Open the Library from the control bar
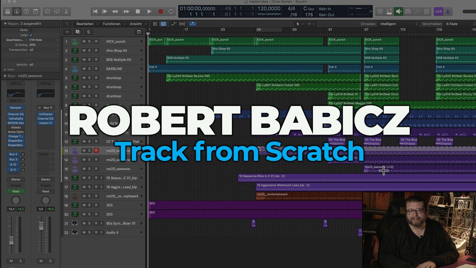This screenshot has height=268, width=476. tap(8, 12)
